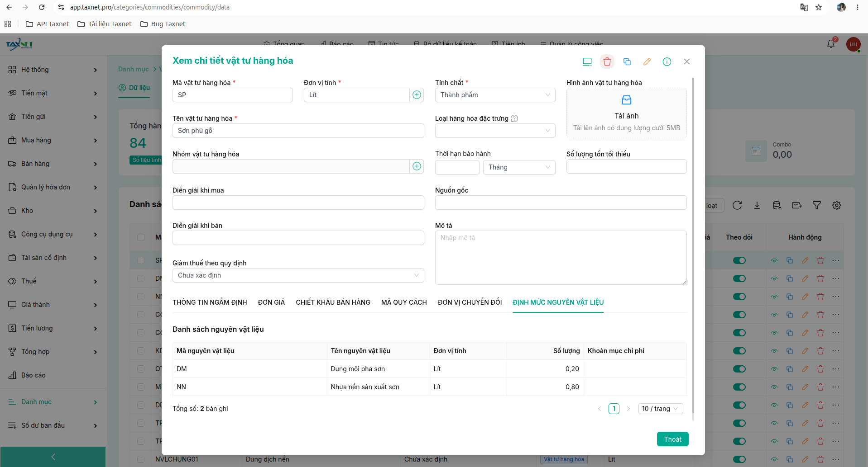Click the screen layout icon in dialog header
Screen dimensions: 868x467
(587, 61)
